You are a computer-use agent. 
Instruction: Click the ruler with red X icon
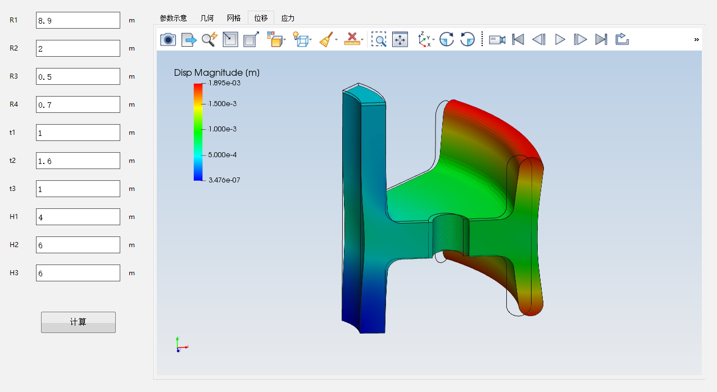pyautogui.click(x=352, y=39)
